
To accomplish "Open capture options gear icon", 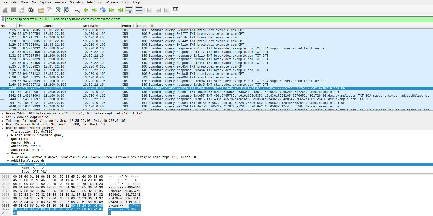I will [31, 10].
